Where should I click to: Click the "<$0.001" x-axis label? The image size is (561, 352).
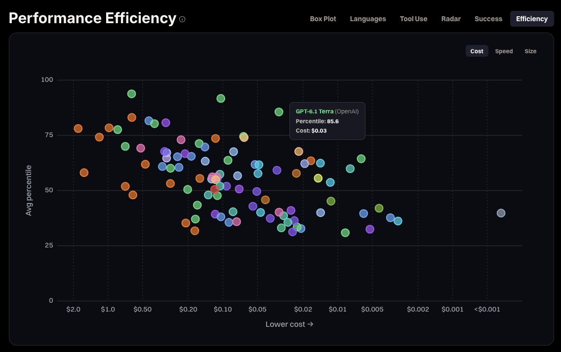487,309
